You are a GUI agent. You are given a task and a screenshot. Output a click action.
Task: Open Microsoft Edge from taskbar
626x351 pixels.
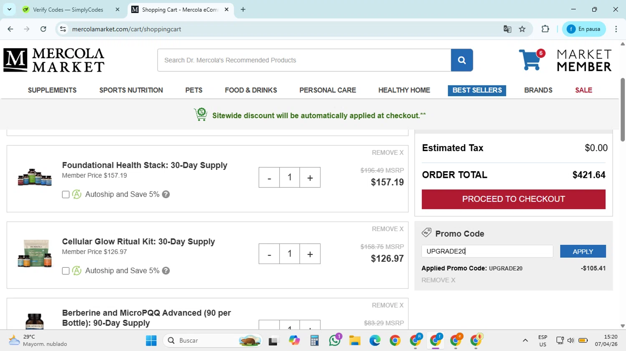(x=375, y=341)
